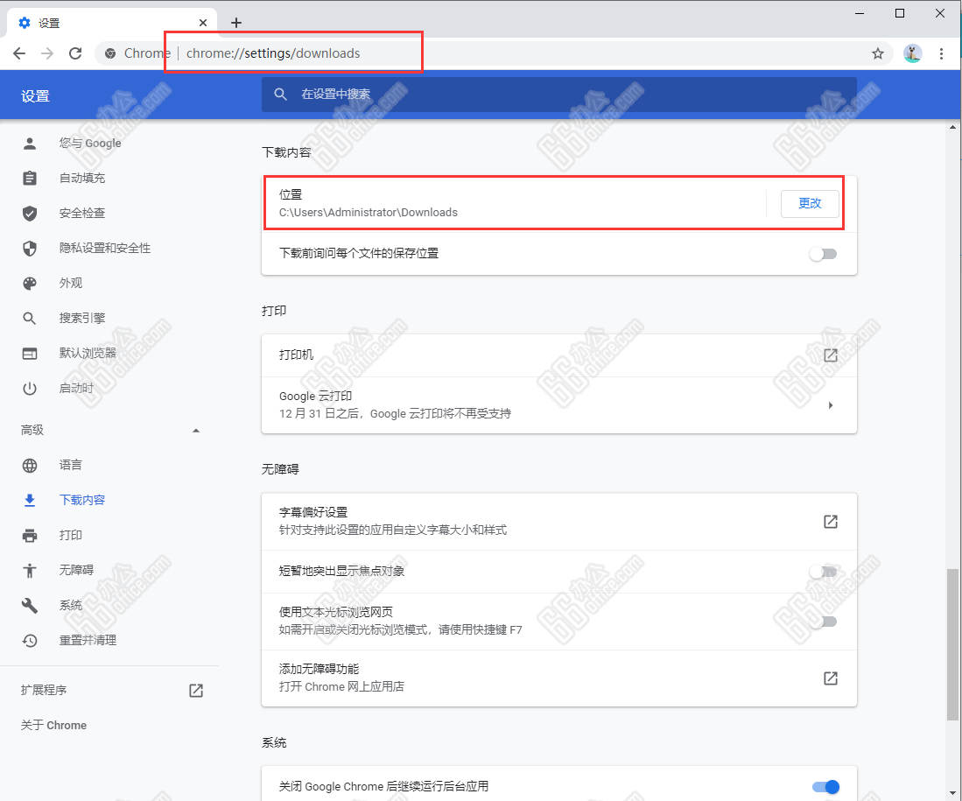
Task: Select 自动填充 in sidebar
Action: click(x=82, y=178)
